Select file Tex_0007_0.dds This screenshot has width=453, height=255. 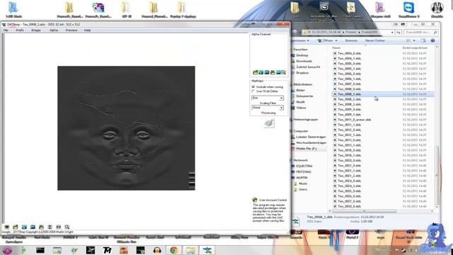tap(349, 84)
